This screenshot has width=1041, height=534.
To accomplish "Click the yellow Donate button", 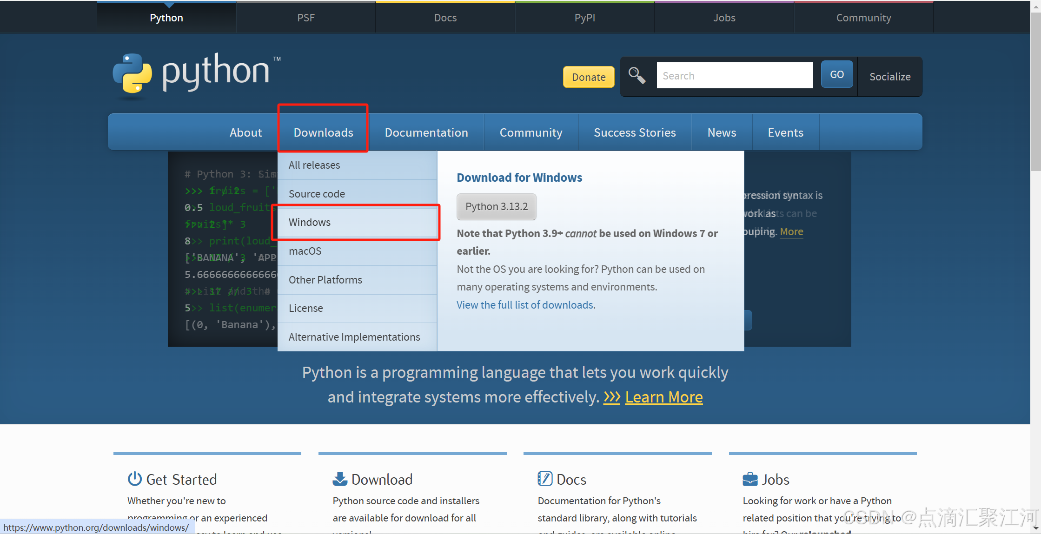I will point(588,77).
